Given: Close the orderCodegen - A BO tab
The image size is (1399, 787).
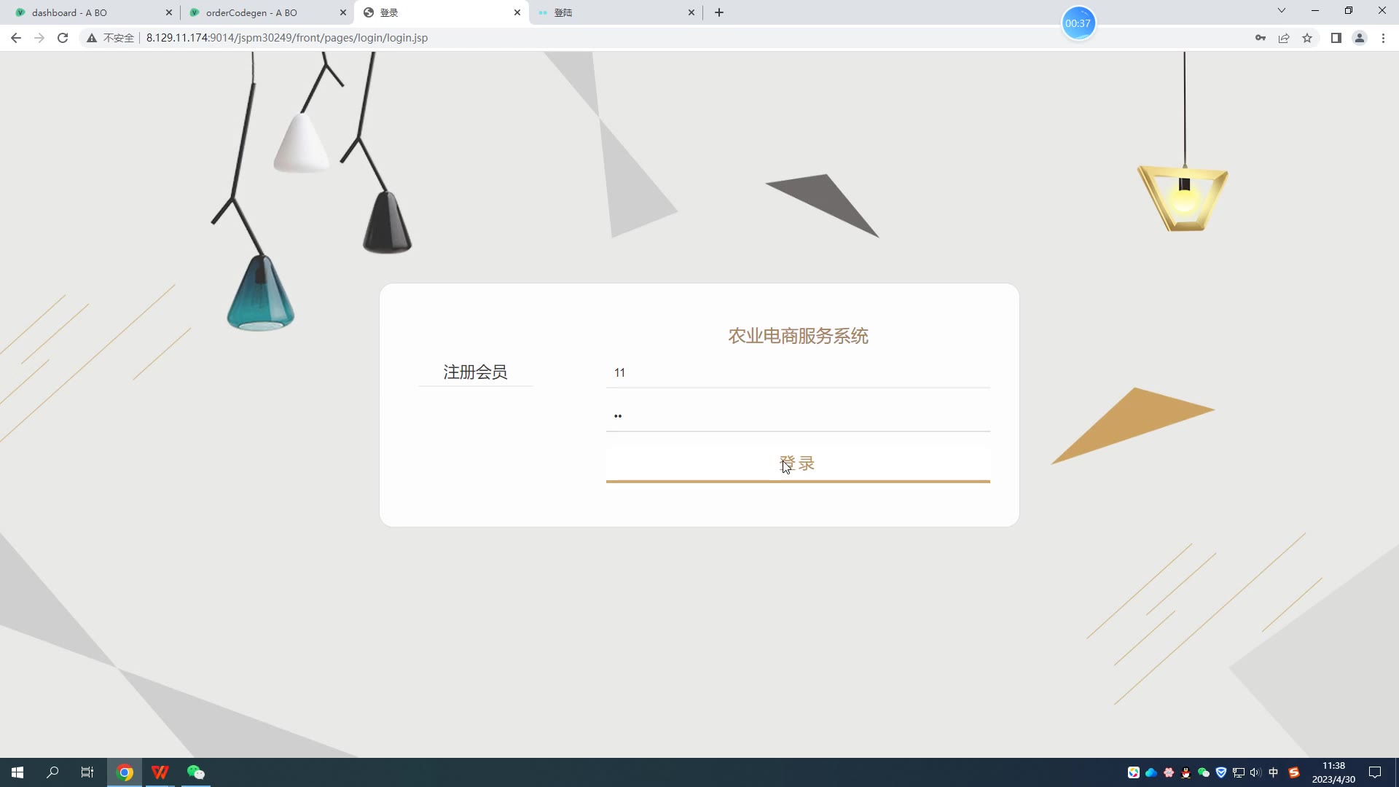Looking at the screenshot, I should pyautogui.click(x=343, y=12).
